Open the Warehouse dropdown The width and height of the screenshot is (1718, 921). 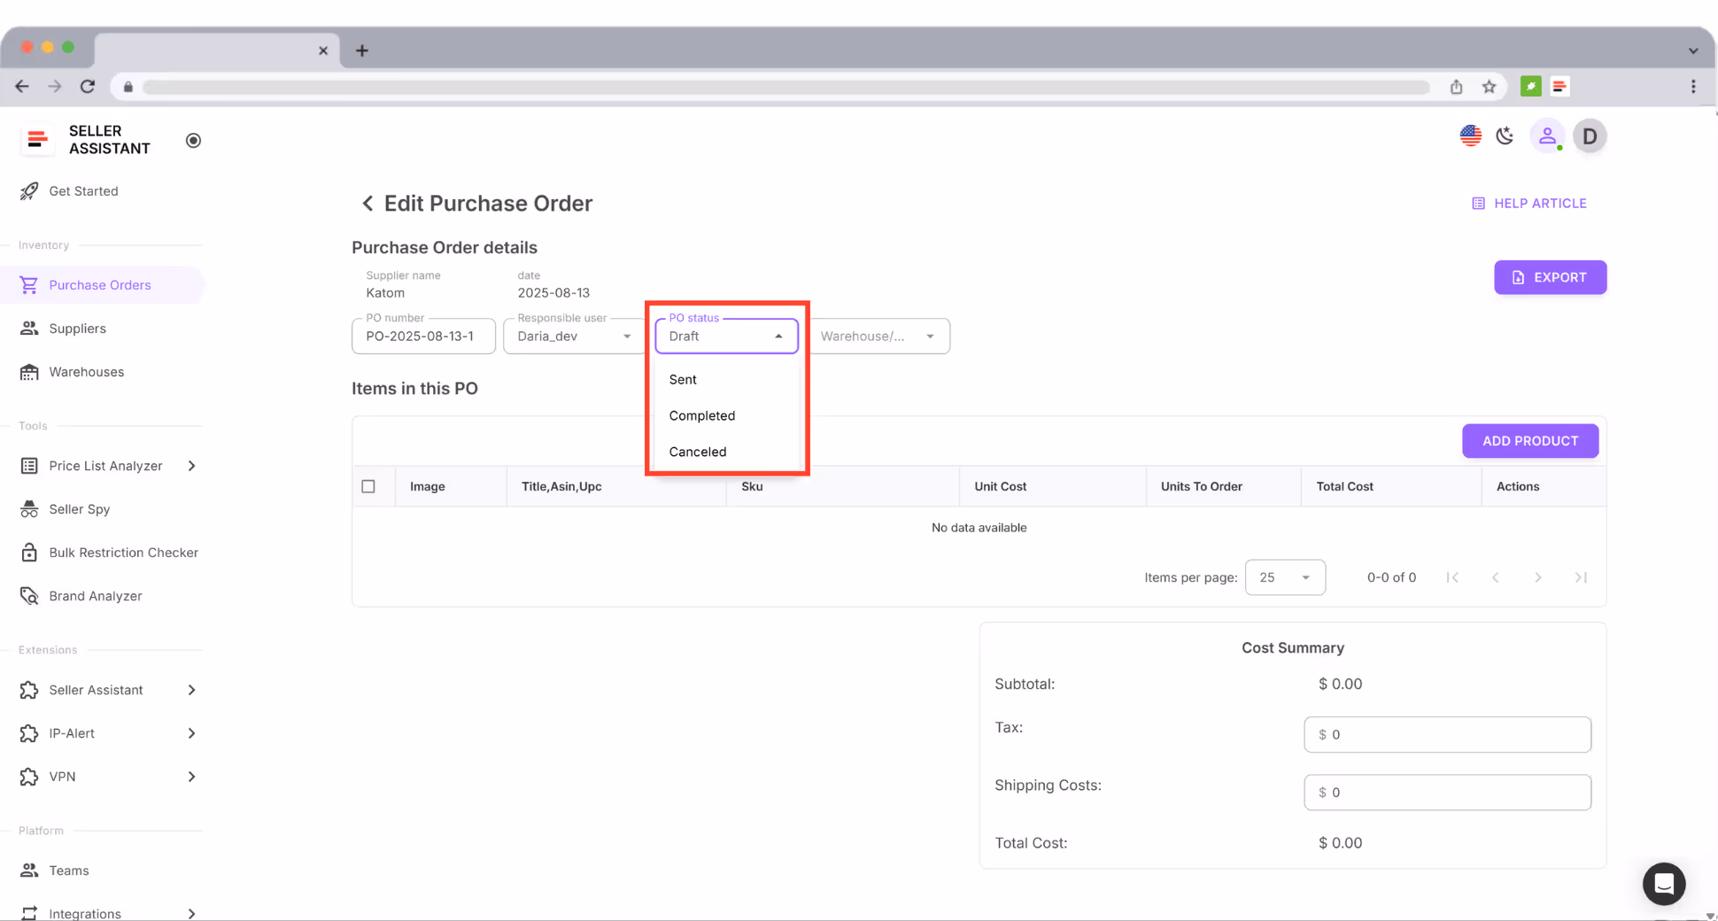(878, 337)
